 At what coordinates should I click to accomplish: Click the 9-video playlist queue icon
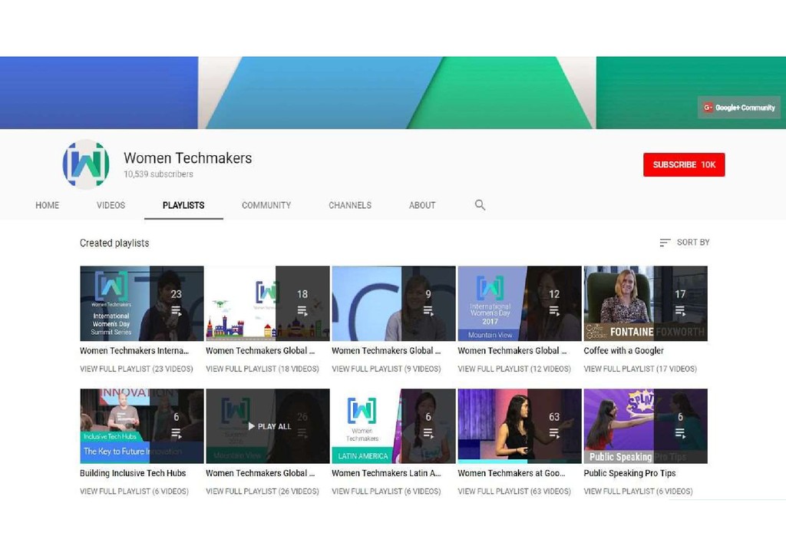[x=428, y=311]
